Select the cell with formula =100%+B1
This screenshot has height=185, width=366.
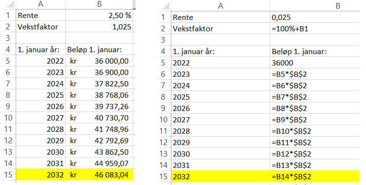click(x=315, y=28)
